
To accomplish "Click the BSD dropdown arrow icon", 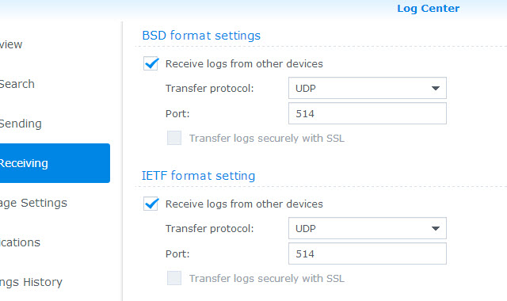I will tap(436, 88).
